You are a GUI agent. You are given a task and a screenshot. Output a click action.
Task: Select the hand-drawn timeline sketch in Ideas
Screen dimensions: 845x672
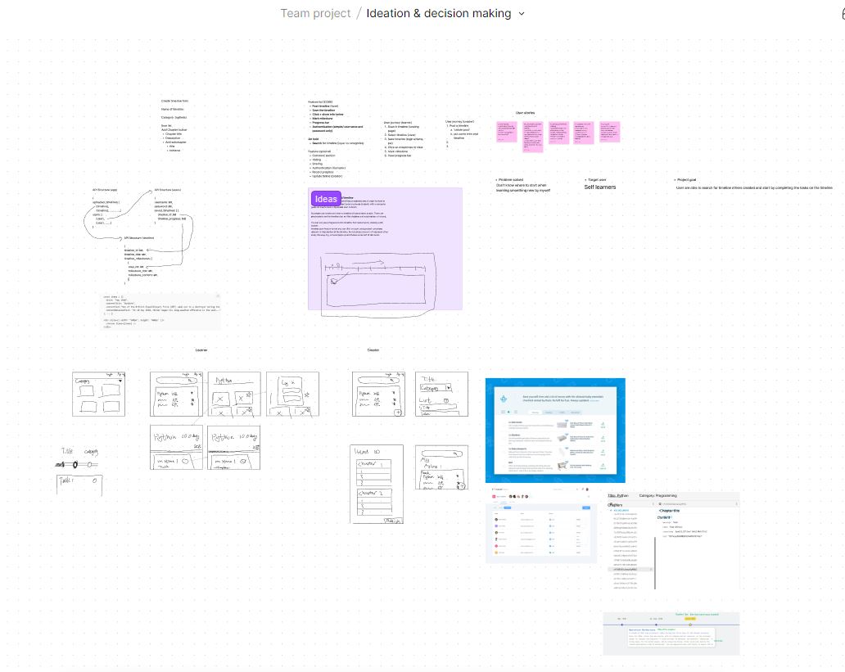click(x=379, y=284)
